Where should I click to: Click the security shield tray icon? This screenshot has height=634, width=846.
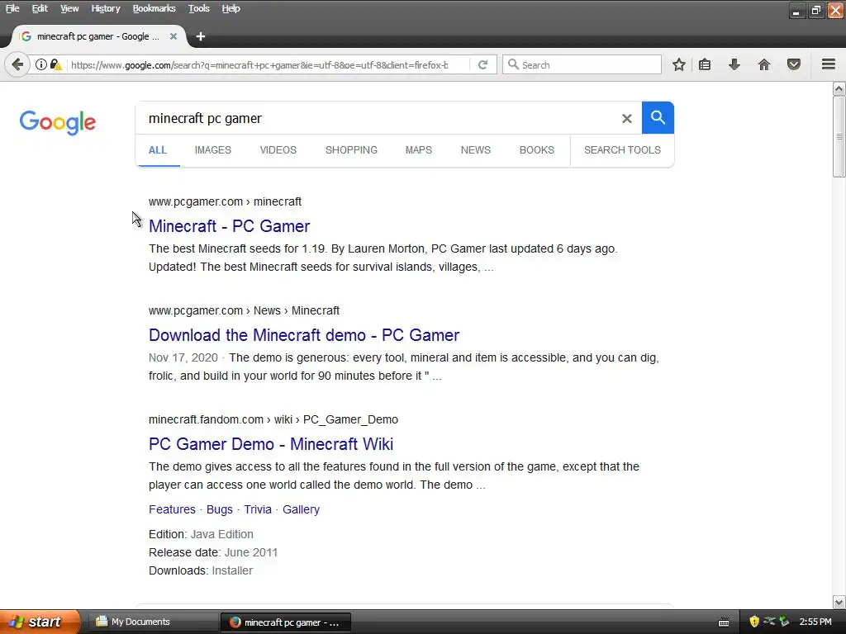coord(754,622)
